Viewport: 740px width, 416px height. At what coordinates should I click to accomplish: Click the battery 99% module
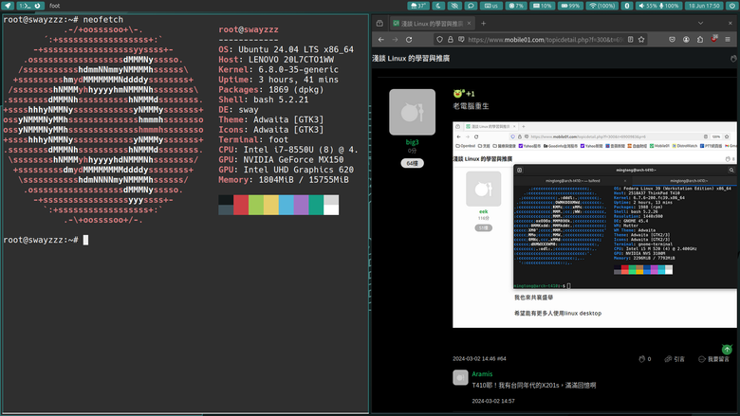pyautogui.click(x=570, y=6)
